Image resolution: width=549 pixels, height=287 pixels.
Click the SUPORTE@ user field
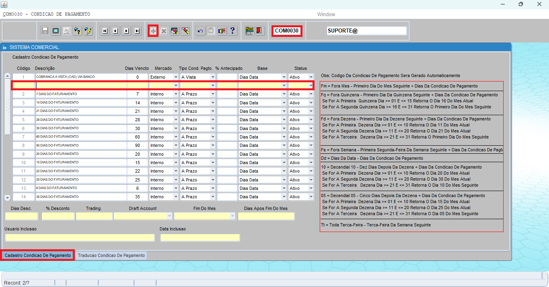366,31
